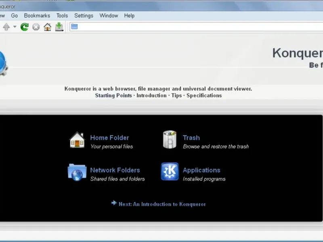
Task: Follow the Tips link
Action: click(x=176, y=96)
